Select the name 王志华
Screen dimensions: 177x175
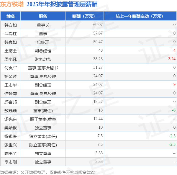pos(11,85)
